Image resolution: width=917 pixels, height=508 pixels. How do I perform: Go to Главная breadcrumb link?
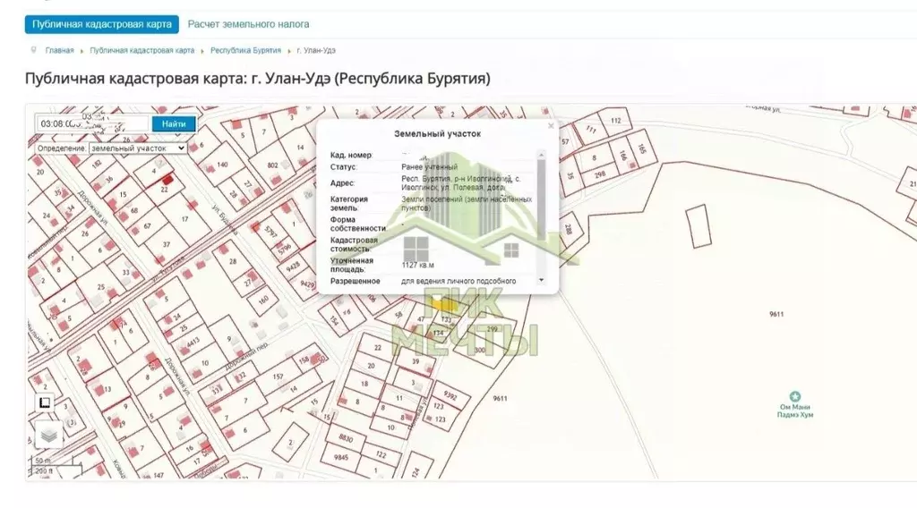coord(59,51)
